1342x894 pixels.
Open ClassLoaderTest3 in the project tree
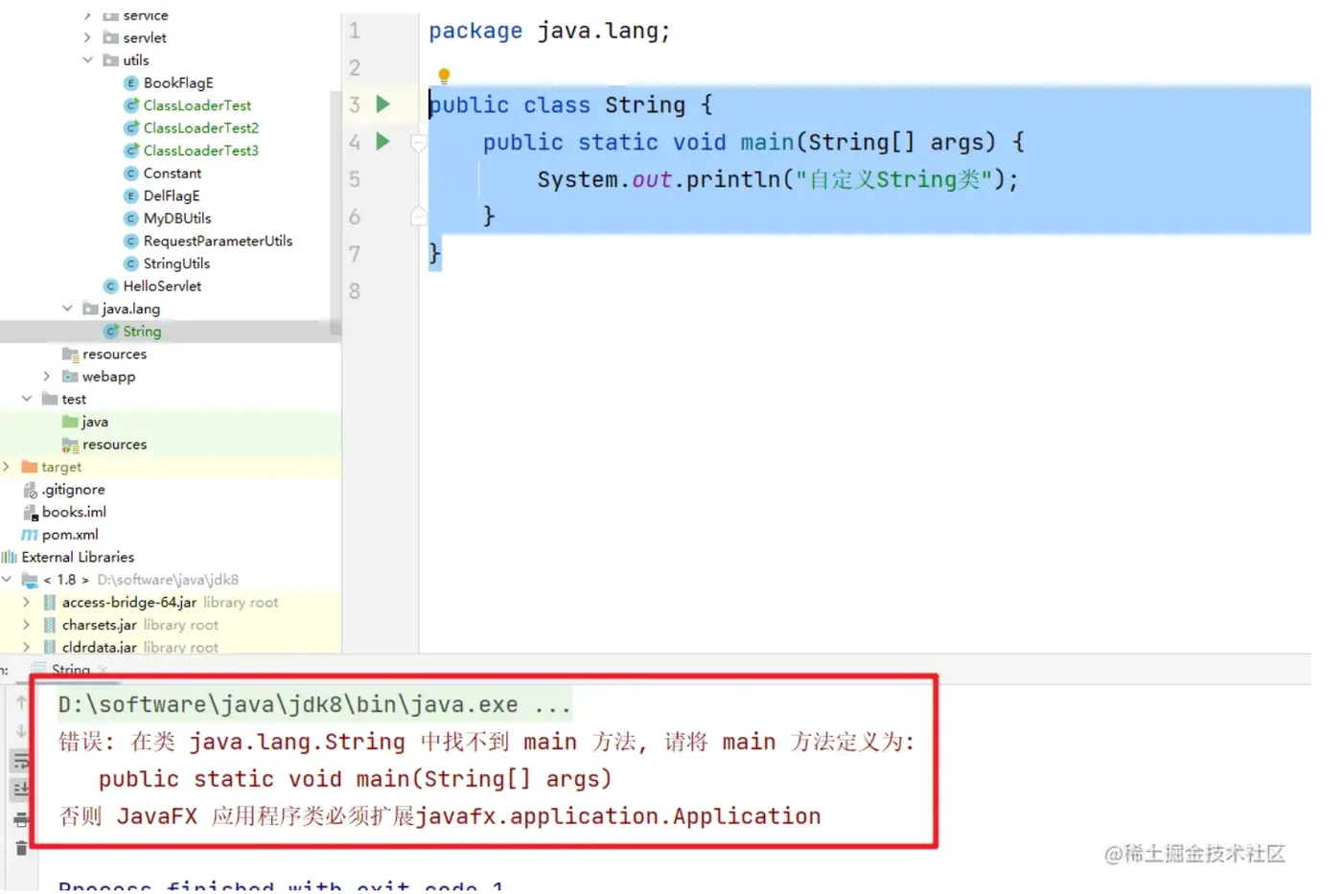[200, 150]
